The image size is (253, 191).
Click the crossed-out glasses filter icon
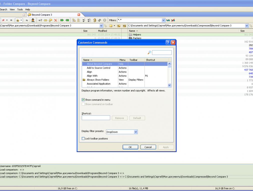pos(173,20)
